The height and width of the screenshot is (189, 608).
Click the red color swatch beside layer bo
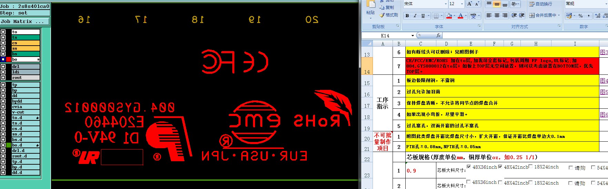coord(9,59)
